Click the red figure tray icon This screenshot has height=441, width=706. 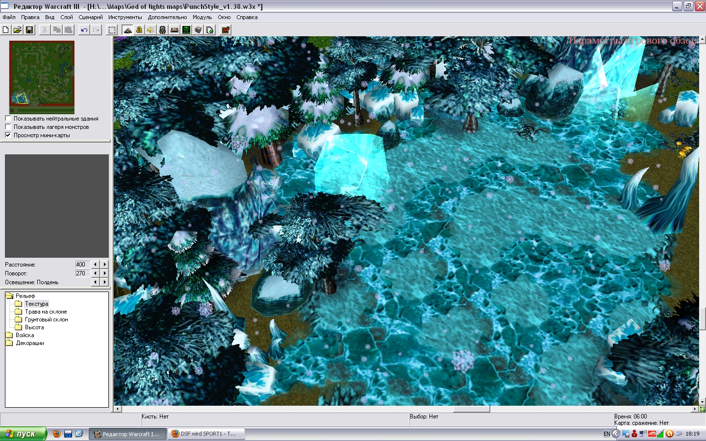(x=634, y=434)
